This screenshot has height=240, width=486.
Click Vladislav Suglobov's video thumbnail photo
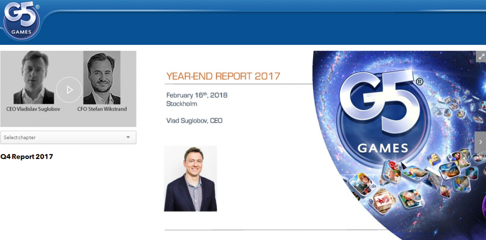click(x=34, y=78)
